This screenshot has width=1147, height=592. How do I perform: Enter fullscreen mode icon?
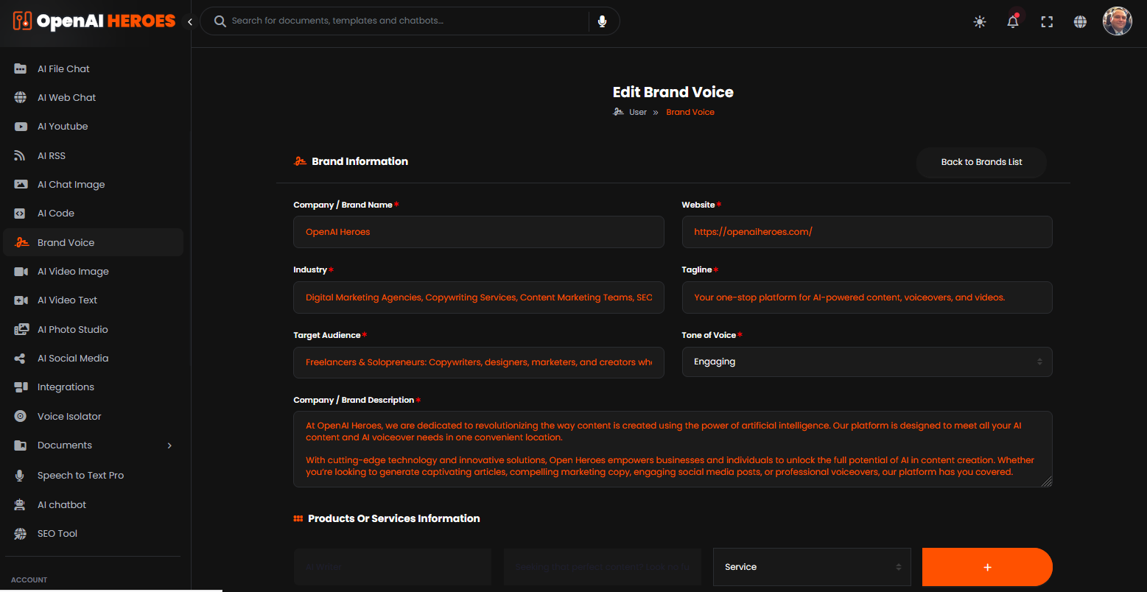tap(1047, 21)
